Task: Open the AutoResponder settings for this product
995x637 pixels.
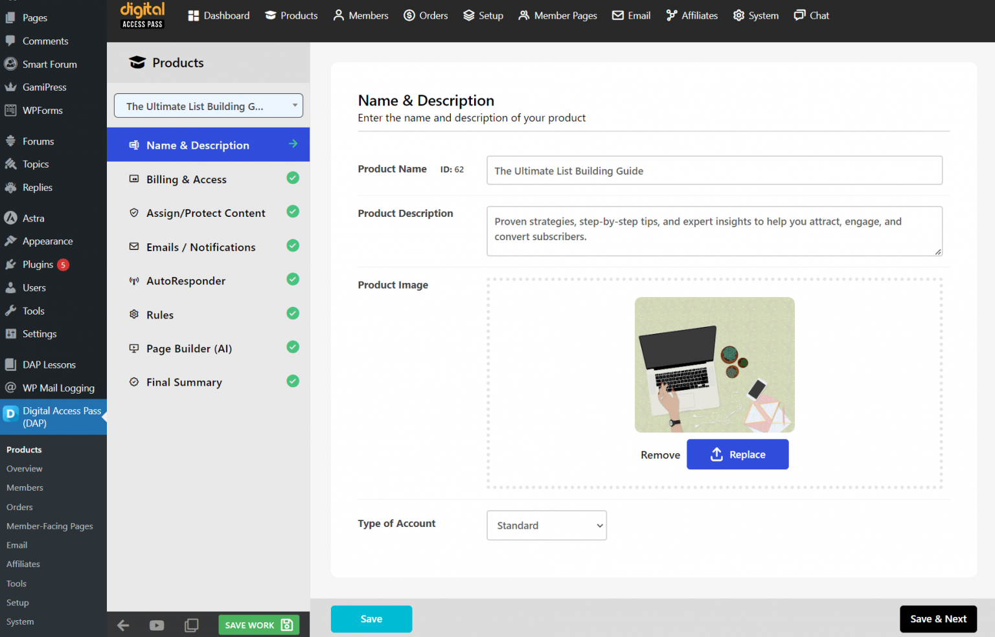Action: pos(185,280)
